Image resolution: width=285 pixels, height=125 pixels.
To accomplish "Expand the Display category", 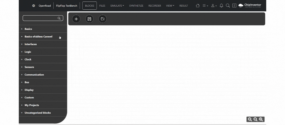I will point(43,90).
